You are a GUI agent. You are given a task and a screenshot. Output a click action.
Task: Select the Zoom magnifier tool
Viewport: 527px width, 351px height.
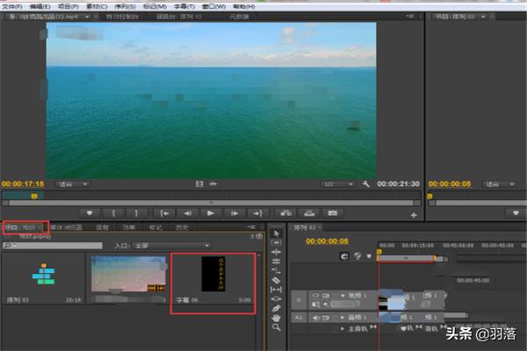[x=277, y=327]
